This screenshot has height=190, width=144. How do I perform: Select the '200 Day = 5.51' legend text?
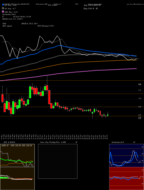coord(11,12)
